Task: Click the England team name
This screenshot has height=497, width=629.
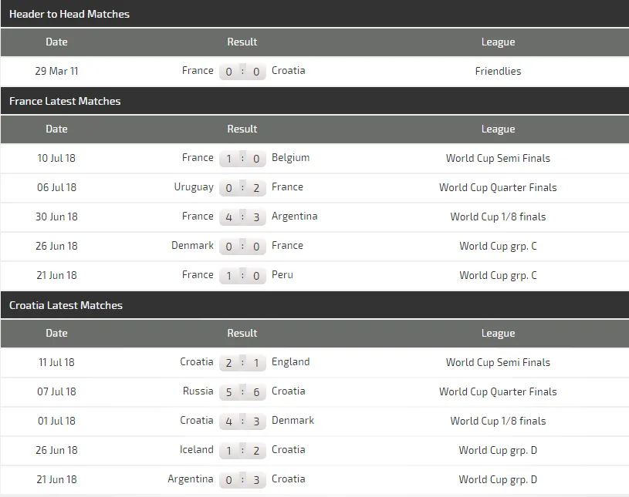Action: coord(290,362)
